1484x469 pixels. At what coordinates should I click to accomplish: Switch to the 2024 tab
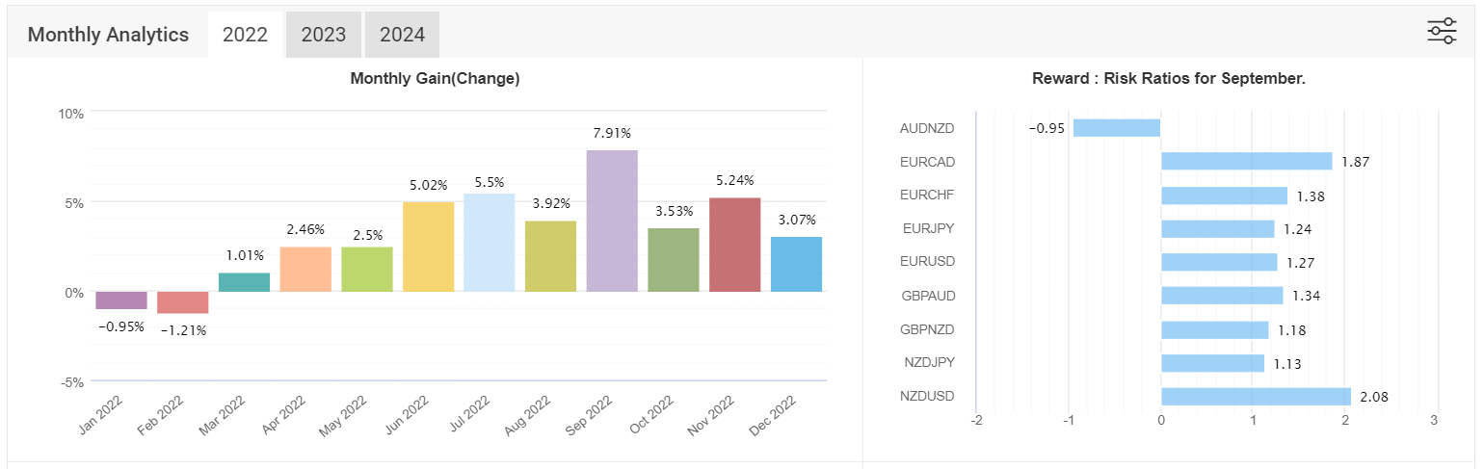pyautogui.click(x=402, y=35)
